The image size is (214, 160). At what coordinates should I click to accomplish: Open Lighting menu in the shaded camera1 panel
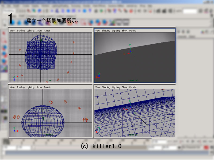[116, 31]
